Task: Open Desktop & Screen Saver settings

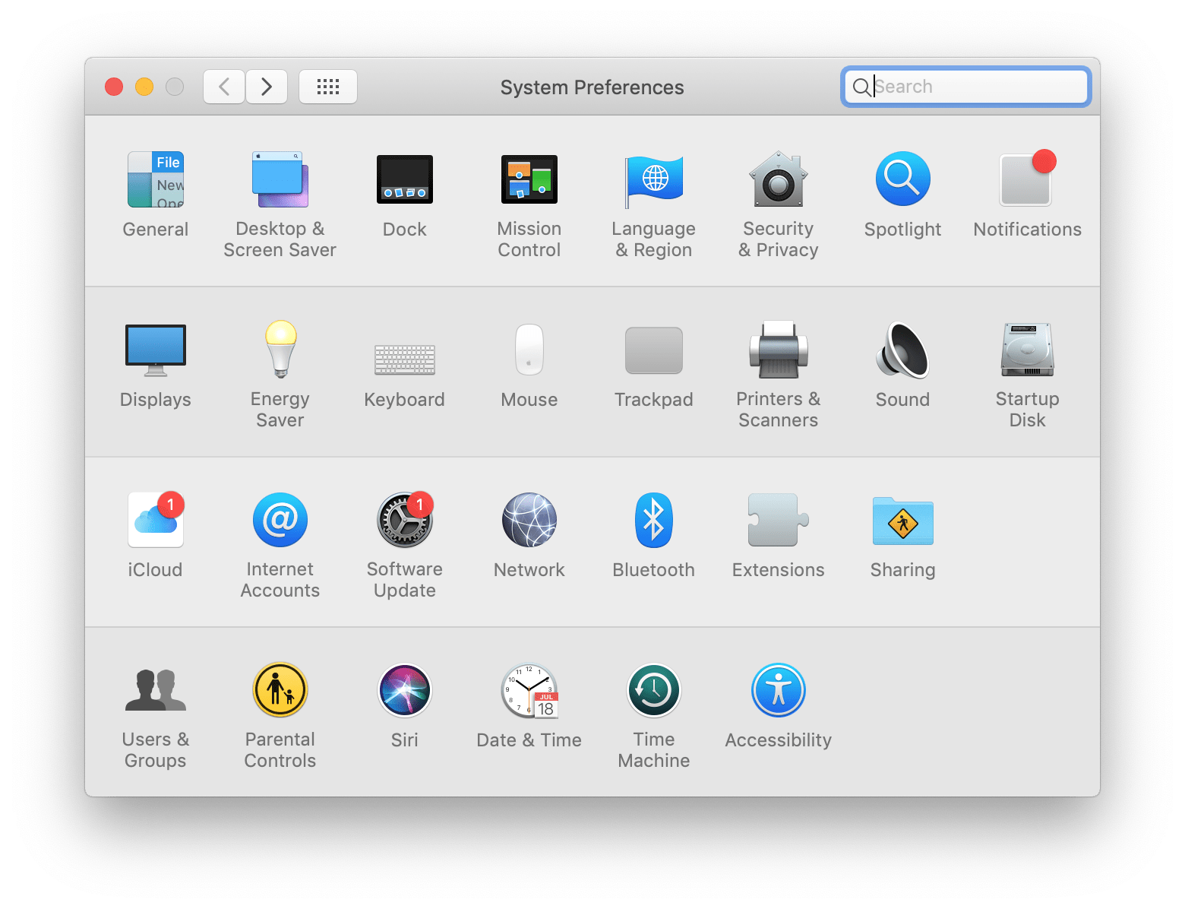Action: (x=280, y=179)
